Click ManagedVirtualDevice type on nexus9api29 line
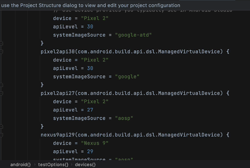 point(189,135)
